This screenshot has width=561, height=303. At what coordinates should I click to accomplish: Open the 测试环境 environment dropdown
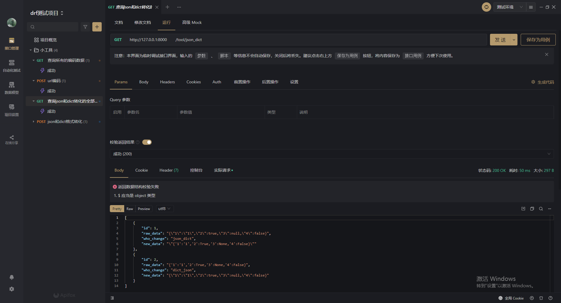coord(510,7)
